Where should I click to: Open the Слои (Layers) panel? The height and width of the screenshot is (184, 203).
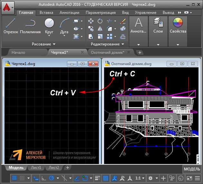[x=158, y=26]
